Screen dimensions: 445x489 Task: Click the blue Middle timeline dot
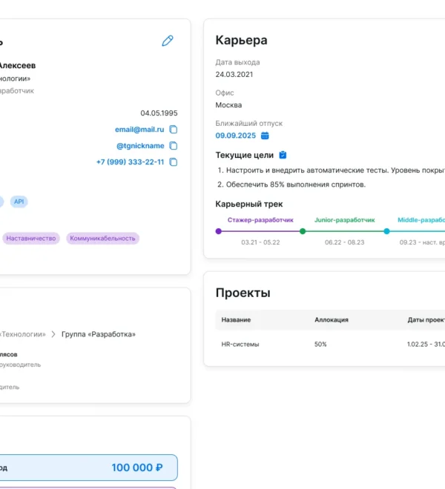pos(386,231)
